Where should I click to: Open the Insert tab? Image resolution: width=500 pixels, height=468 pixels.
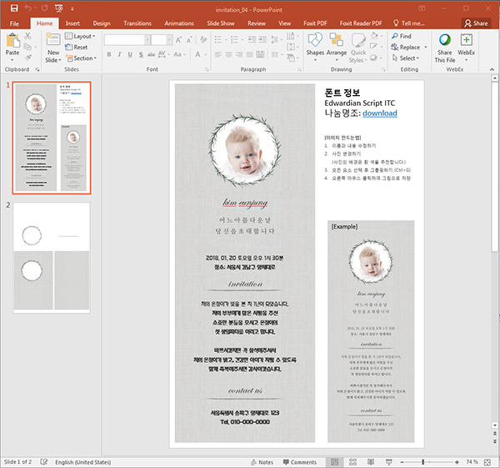point(72,23)
